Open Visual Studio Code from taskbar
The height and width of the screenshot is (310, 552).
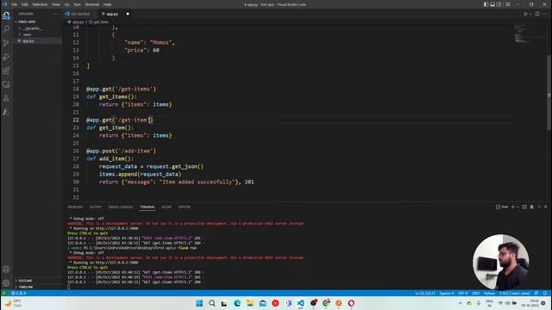300,303
